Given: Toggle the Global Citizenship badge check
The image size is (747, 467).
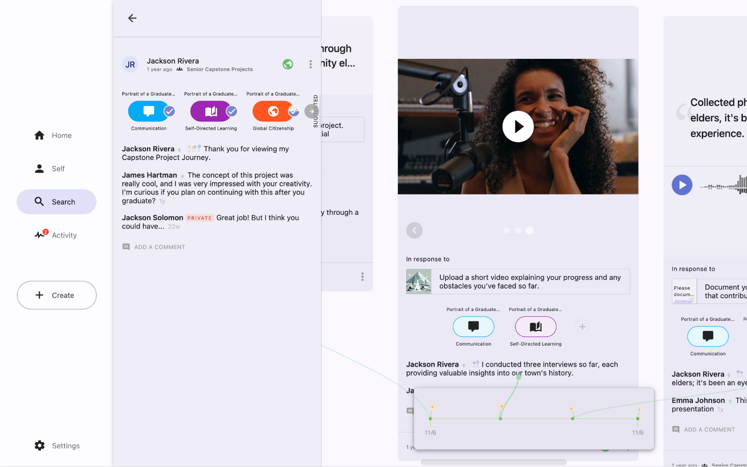Looking at the screenshot, I should pyautogui.click(x=294, y=111).
